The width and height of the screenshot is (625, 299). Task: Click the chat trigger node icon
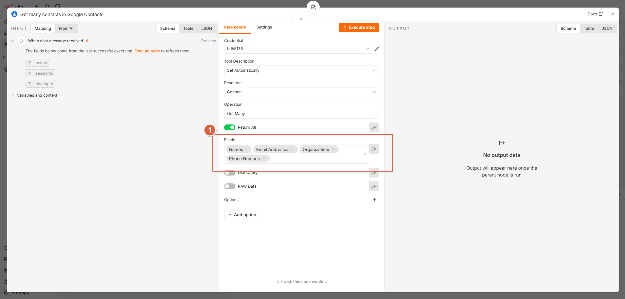pos(21,41)
